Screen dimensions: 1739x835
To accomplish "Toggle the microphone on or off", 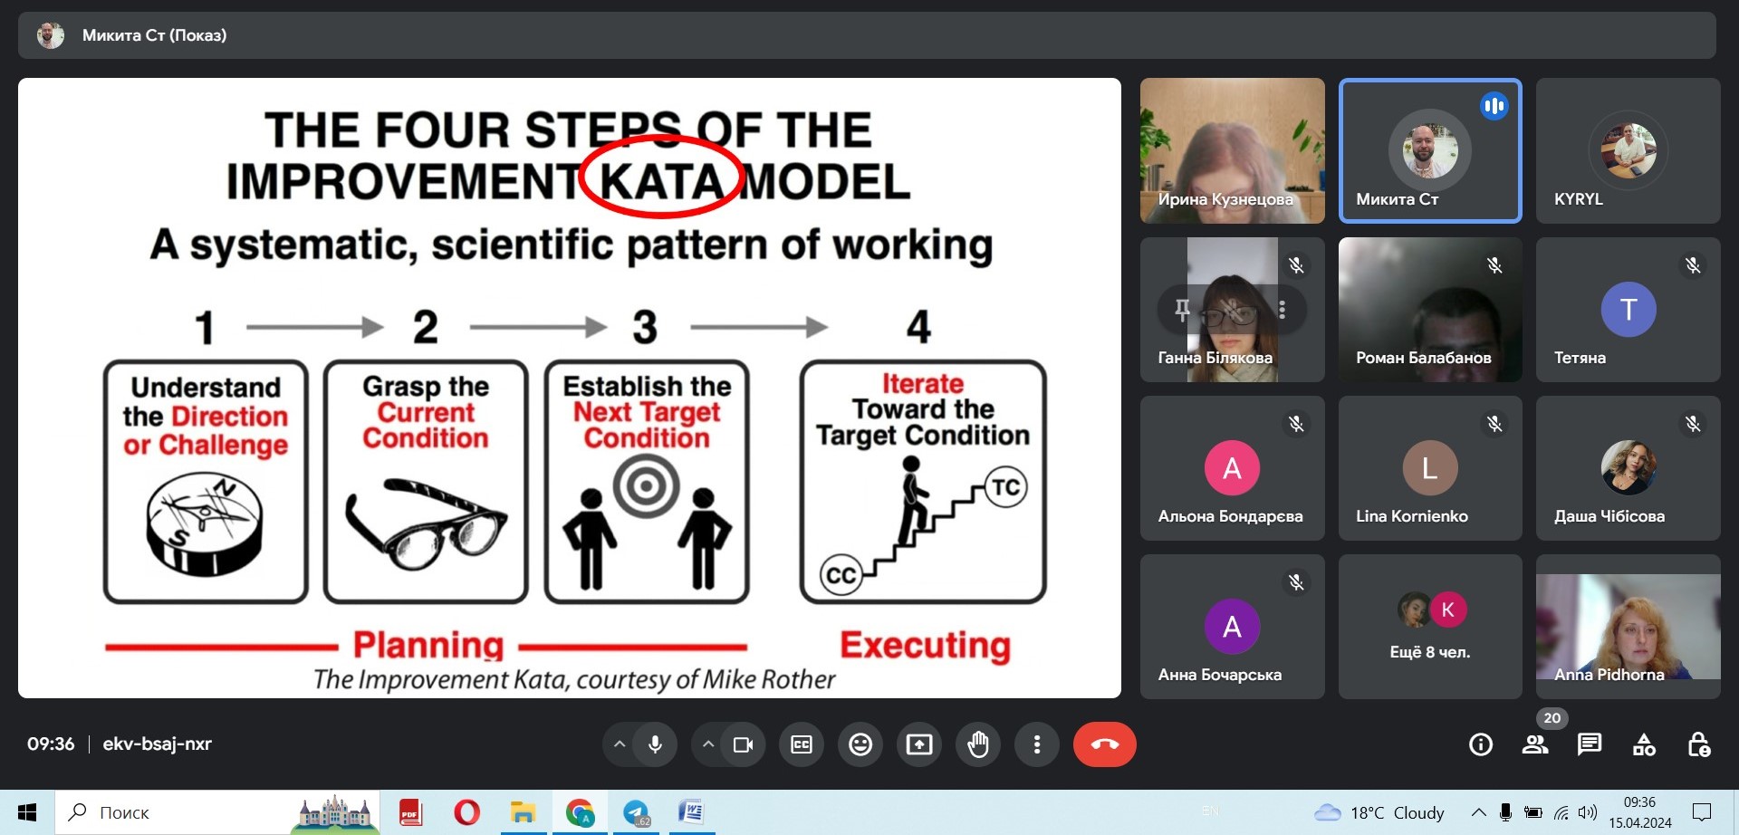I will click(655, 744).
